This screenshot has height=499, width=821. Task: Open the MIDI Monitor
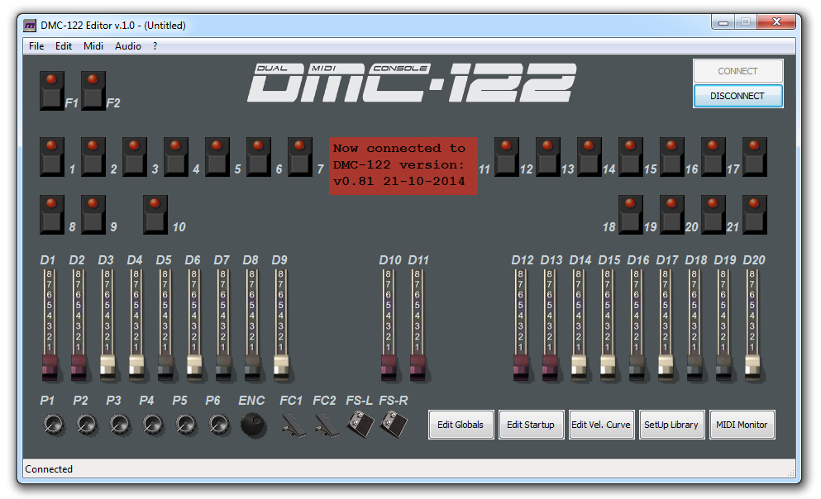[742, 425]
